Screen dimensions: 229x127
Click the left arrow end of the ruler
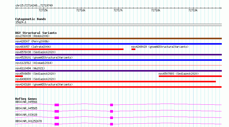click(x=16, y=8)
